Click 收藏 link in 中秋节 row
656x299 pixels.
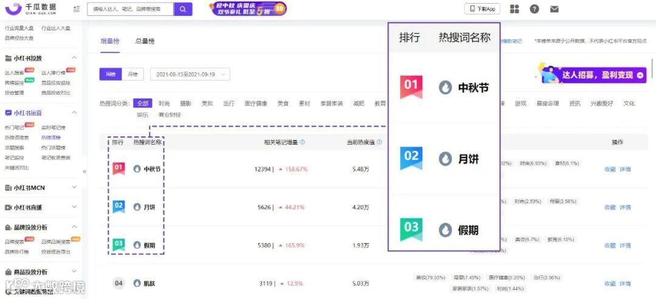point(610,169)
